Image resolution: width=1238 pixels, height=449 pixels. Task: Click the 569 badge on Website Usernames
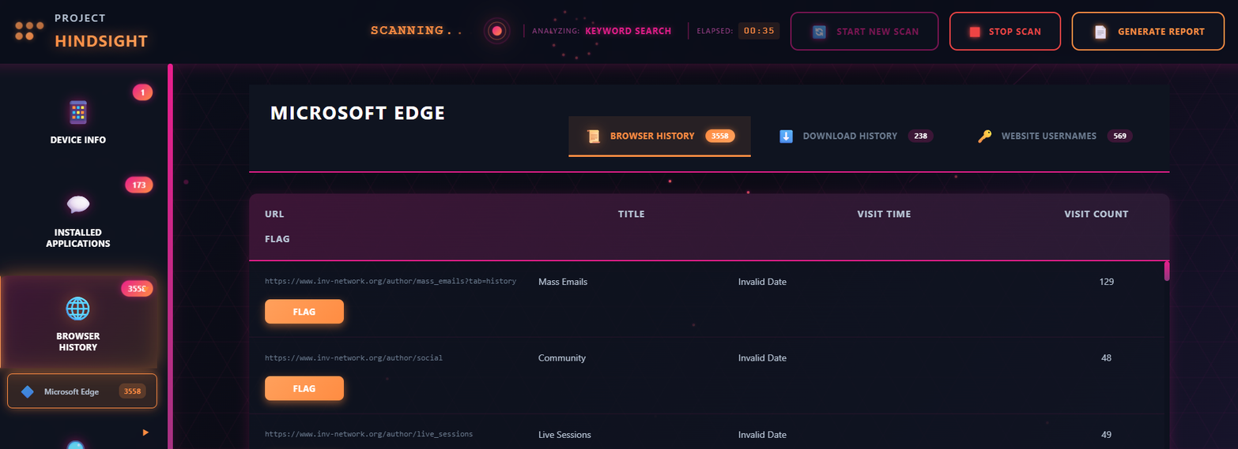pyautogui.click(x=1119, y=136)
